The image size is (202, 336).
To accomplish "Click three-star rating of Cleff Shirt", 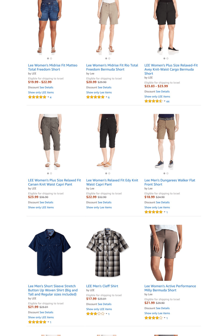I will 95,314.
